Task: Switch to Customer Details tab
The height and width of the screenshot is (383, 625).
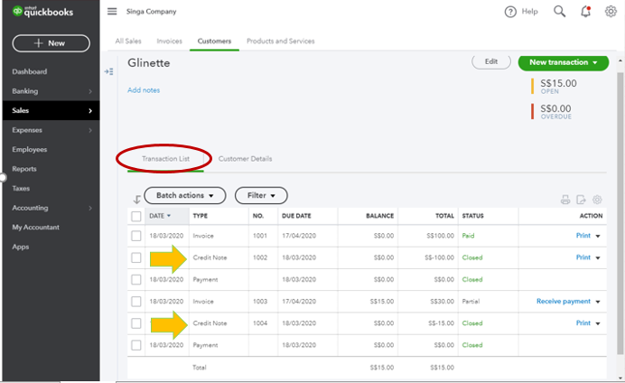Action: 245,159
